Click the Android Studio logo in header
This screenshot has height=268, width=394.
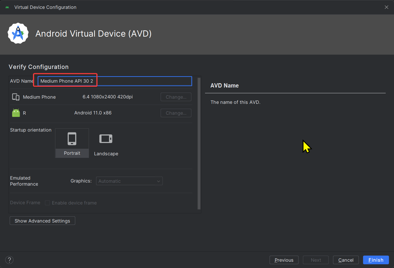pyautogui.click(x=18, y=33)
